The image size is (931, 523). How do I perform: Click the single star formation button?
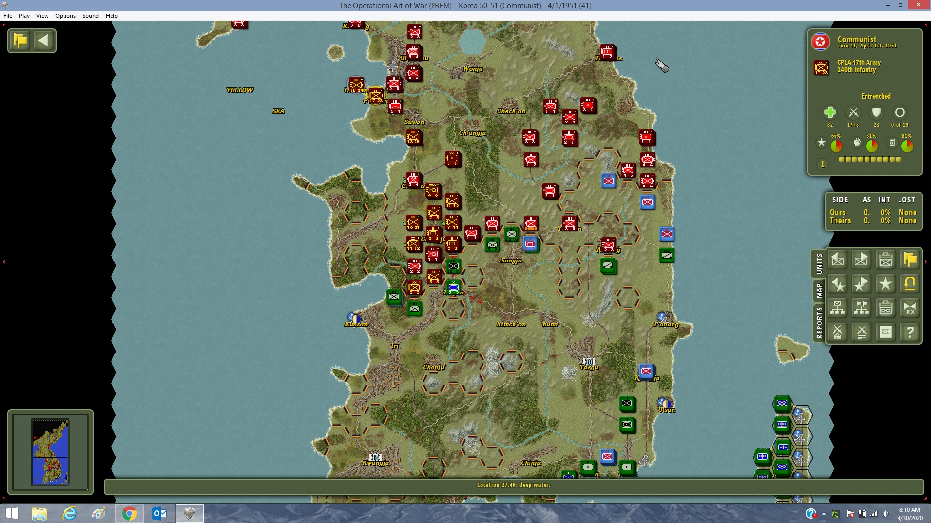[886, 284]
